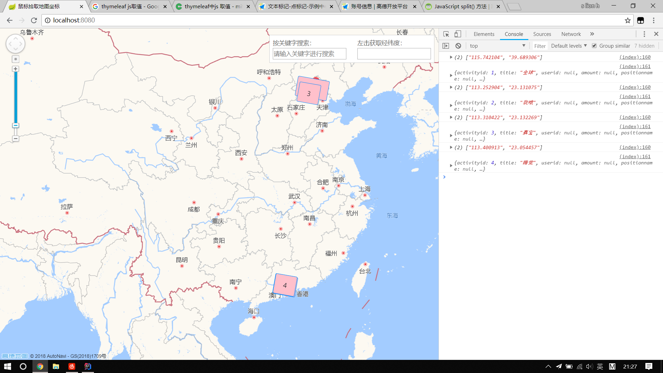This screenshot has height=373, width=663.
Task: Open the Default levels dropdown
Action: [569, 46]
